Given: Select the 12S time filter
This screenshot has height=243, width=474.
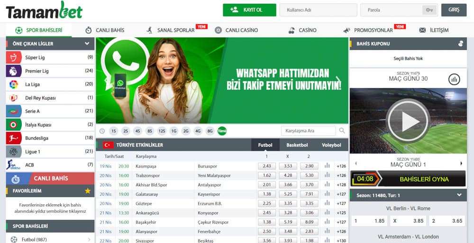Looking at the screenshot, I should [162, 131].
